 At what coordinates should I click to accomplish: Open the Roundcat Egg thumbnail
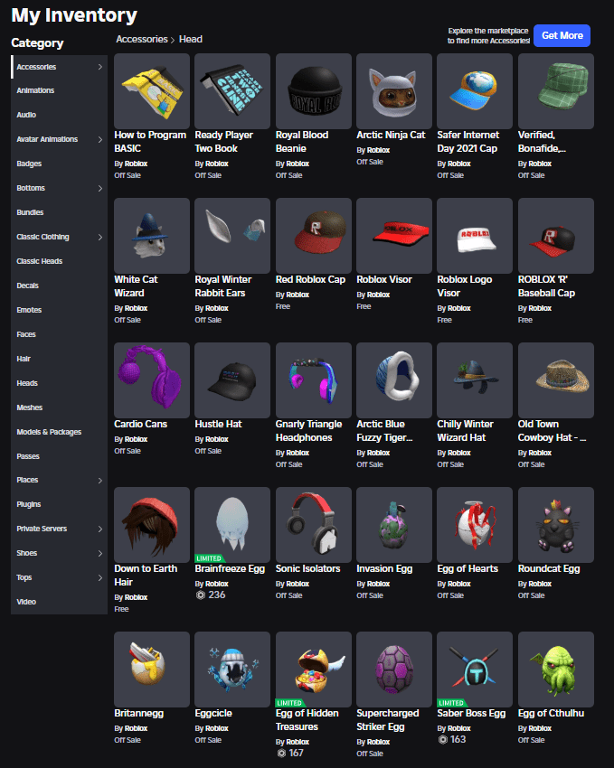click(556, 525)
